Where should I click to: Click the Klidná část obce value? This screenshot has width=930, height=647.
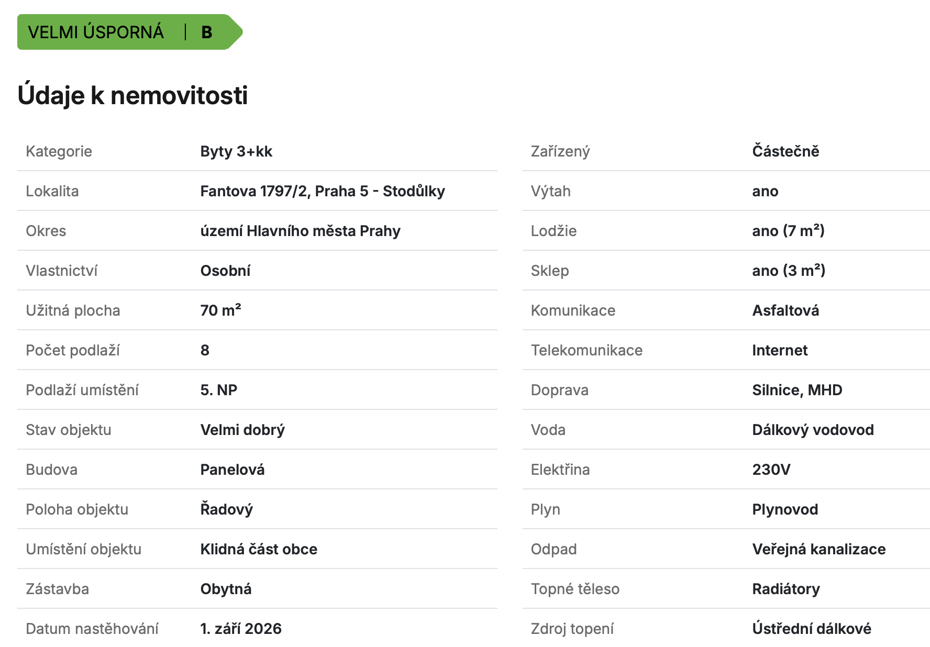pos(259,549)
